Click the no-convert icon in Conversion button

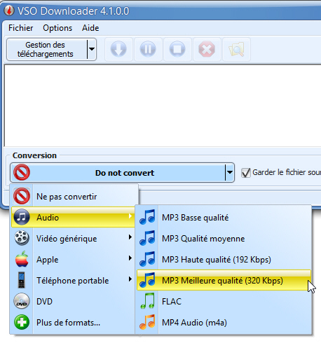pyautogui.click(x=22, y=173)
